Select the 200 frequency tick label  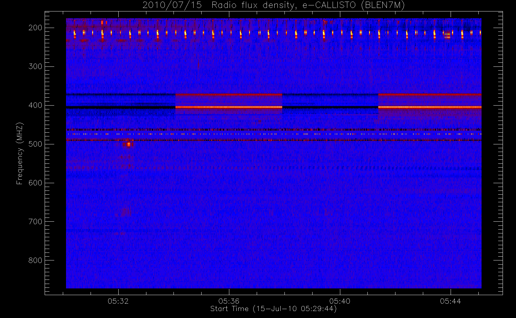click(x=35, y=28)
